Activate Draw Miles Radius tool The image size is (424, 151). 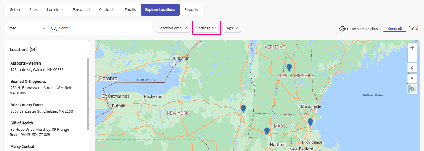click(x=358, y=29)
